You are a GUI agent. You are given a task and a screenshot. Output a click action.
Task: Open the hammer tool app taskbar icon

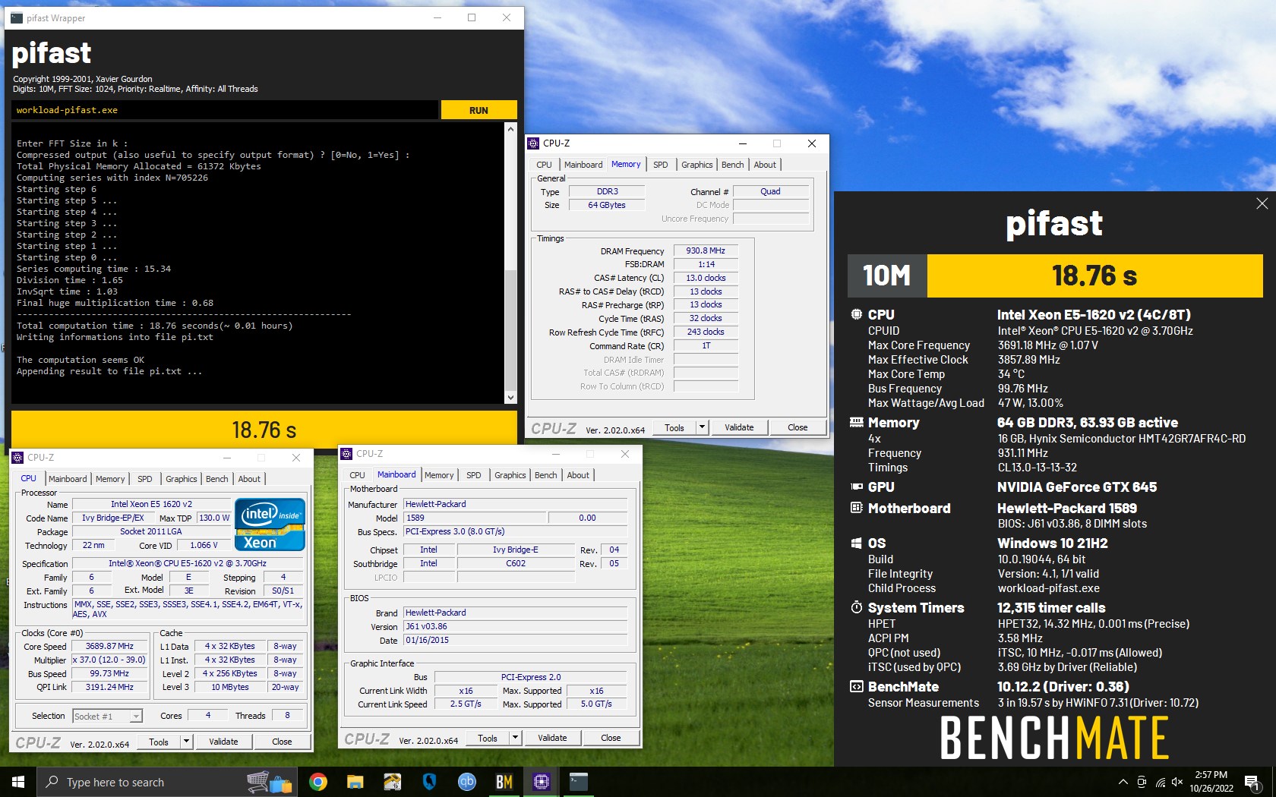tap(393, 782)
